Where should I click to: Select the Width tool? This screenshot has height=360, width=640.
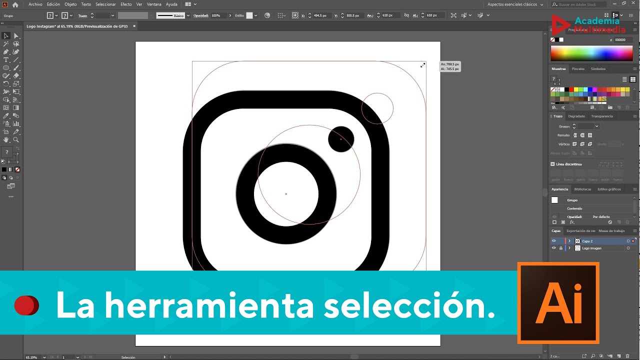6,92
